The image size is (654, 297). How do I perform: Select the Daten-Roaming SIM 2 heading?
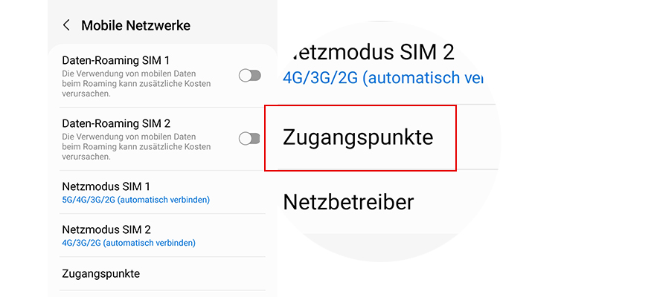point(117,123)
